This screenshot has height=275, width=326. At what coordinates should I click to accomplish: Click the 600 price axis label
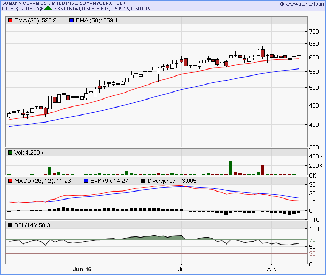tap(314, 57)
